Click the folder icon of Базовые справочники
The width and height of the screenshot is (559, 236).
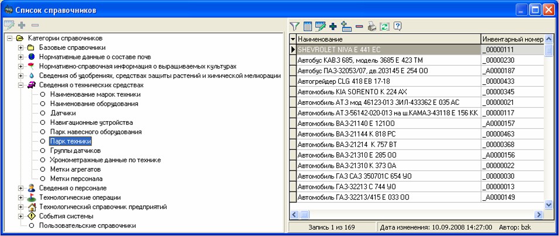click(x=32, y=47)
